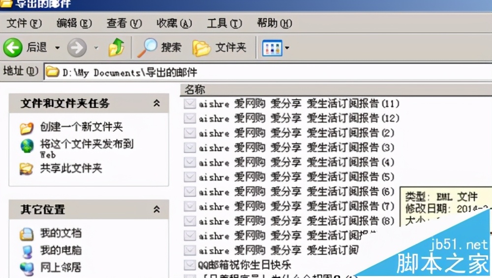Click the 文件夹 folders label
This screenshot has width=492, height=278.
pyautogui.click(x=231, y=48)
